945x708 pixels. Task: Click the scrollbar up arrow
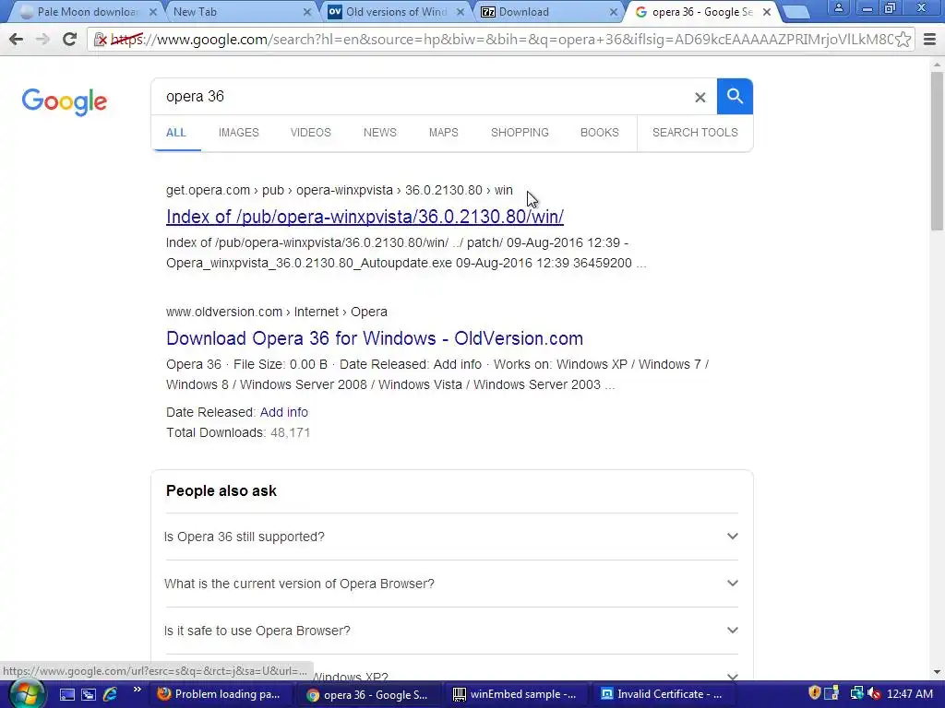937,64
